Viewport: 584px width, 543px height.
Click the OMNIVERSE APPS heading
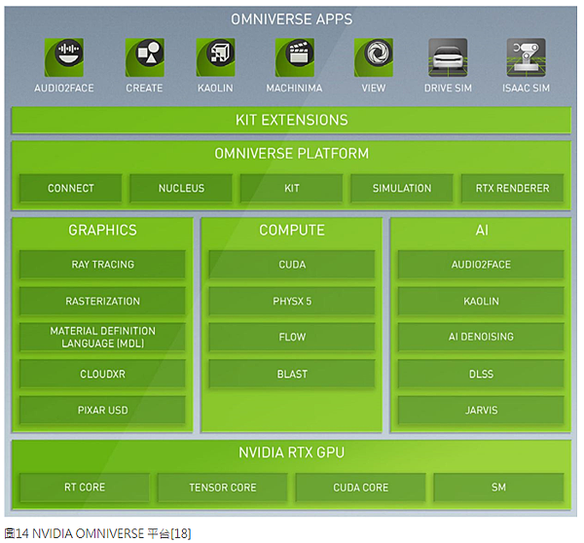click(291, 19)
